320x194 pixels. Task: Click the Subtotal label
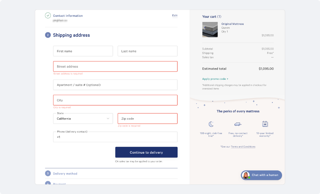pyautogui.click(x=207, y=49)
